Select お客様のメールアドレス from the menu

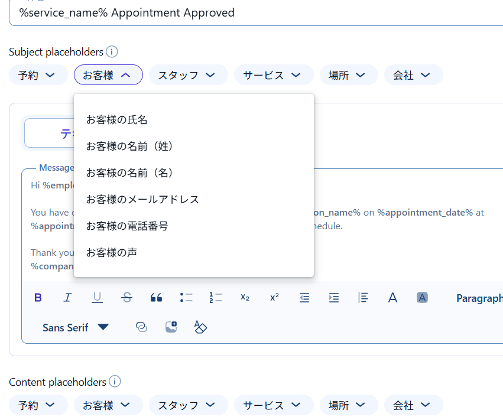[142, 199]
